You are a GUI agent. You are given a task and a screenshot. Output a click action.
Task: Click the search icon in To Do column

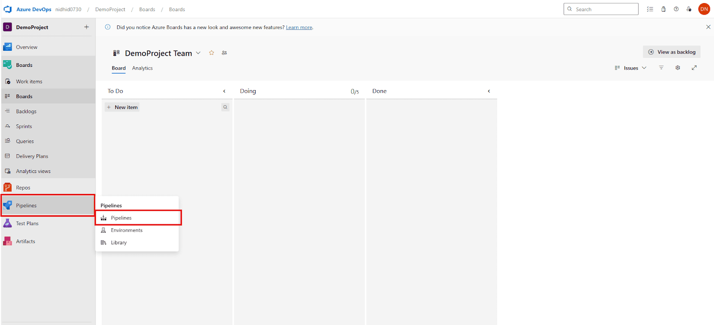(225, 107)
